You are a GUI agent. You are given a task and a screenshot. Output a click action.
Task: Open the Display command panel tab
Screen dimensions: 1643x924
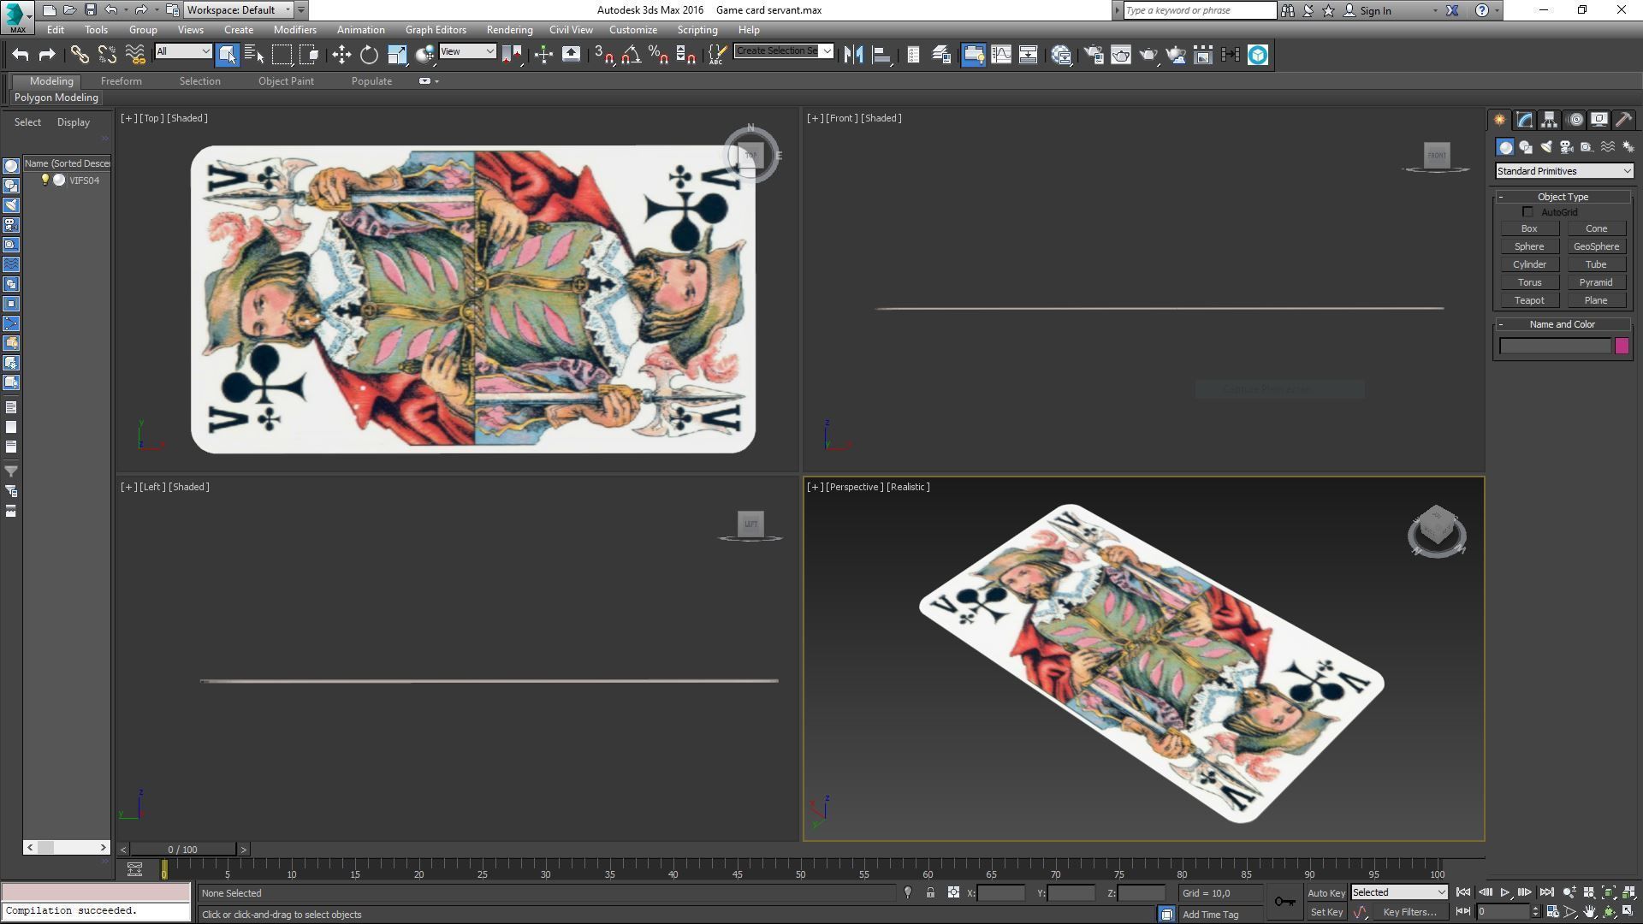tap(1599, 120)
